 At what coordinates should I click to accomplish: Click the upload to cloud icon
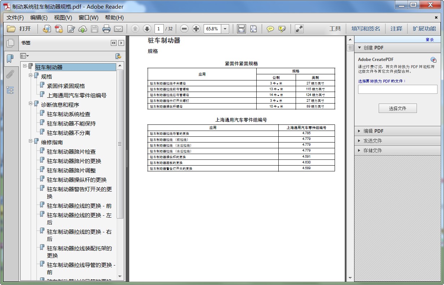pos(83,29)
